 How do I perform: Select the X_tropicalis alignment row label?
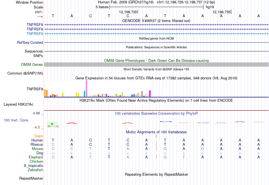point(33,166)
